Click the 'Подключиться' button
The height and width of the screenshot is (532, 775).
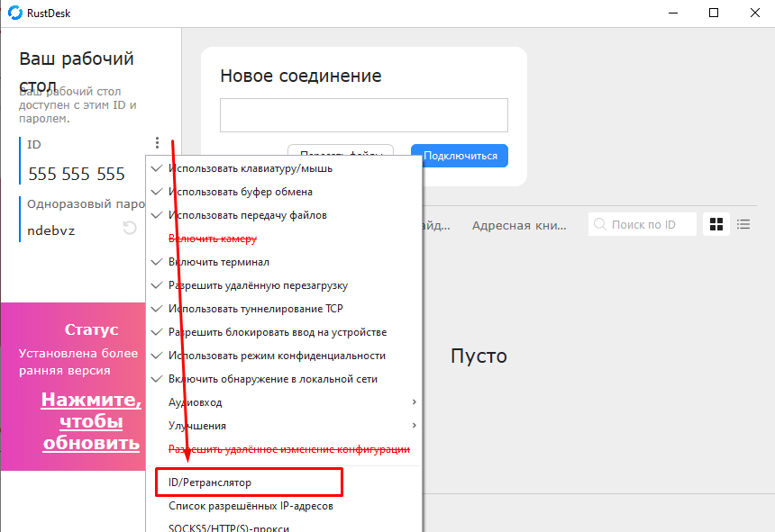(460, 156)
